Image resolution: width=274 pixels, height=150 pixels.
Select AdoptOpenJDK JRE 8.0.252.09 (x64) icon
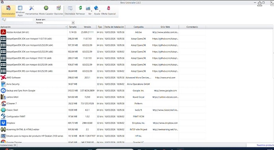[3, 64]
